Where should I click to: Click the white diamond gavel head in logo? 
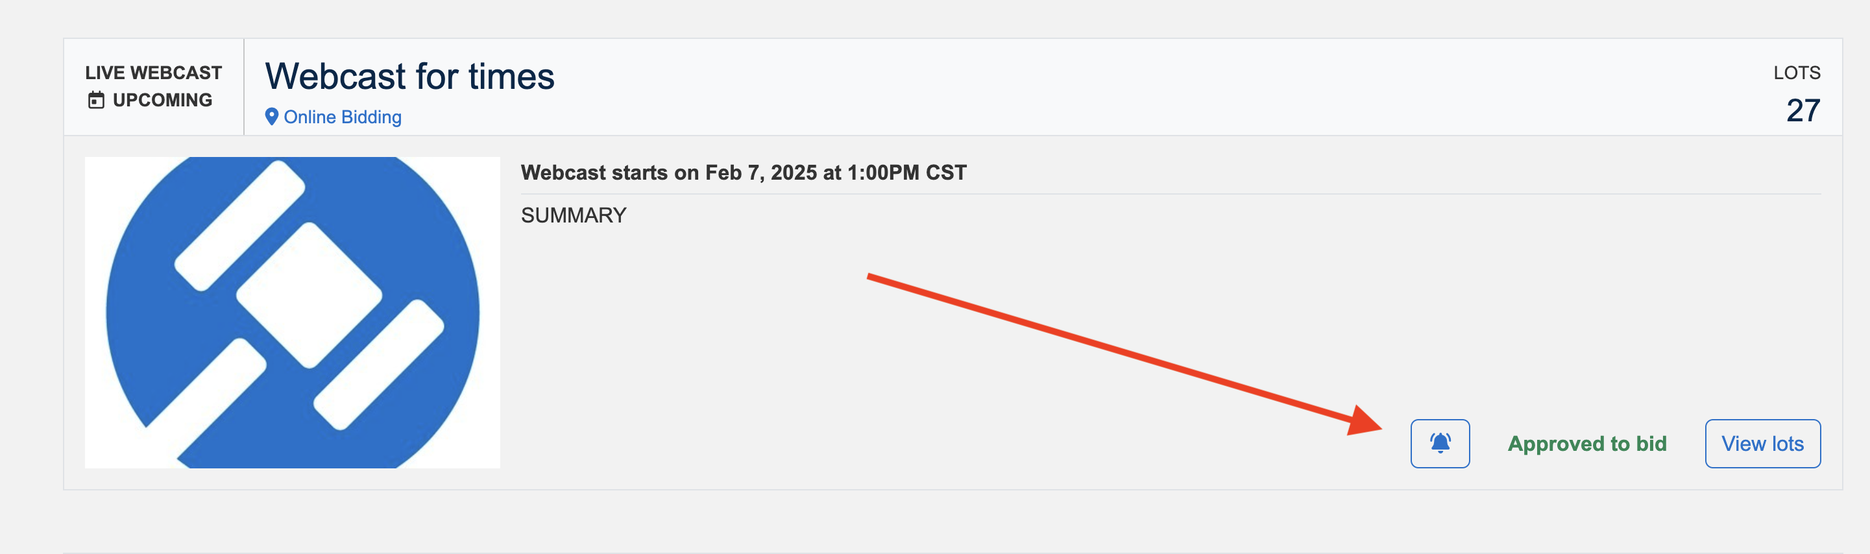310,294
